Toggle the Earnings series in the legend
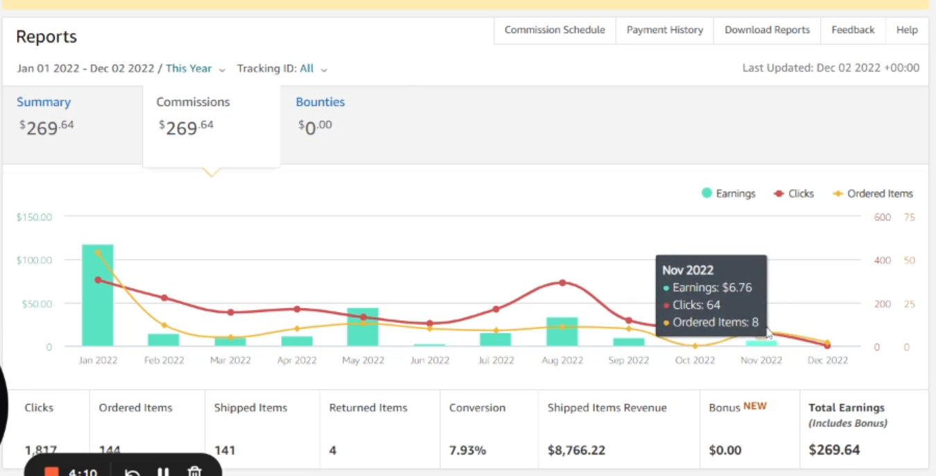The height and width of the screenshot is (476, 936). click(728, 194)
